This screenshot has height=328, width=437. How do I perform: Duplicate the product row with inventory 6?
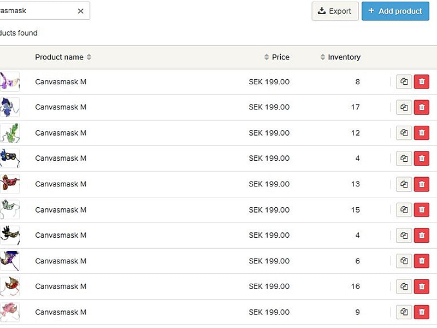(x=404, y=261)
